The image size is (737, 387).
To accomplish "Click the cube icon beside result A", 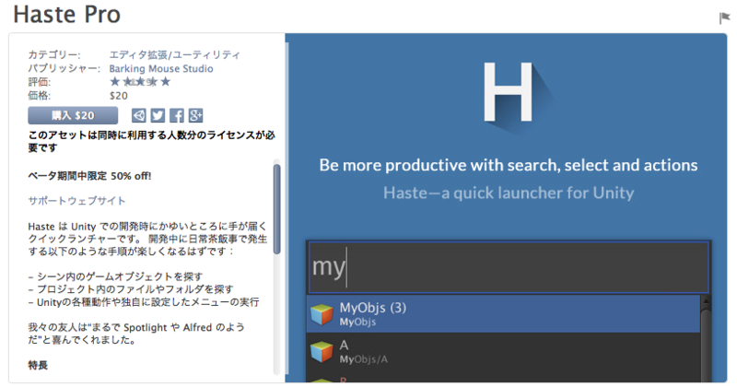I will click(x=322, y=352).
